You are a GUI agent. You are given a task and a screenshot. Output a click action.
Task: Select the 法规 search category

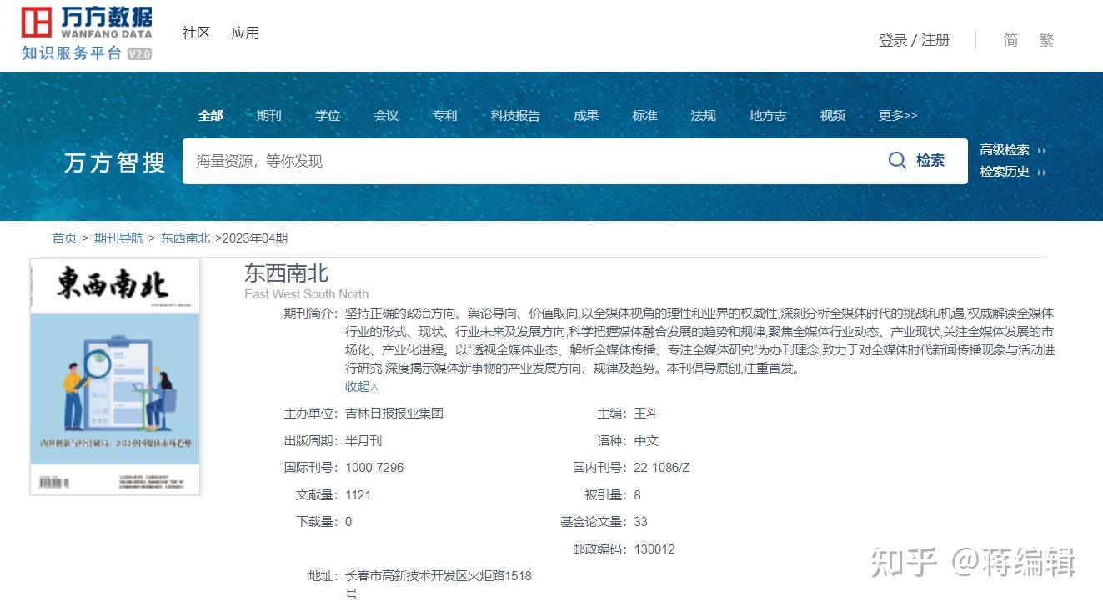pyautogui.click(x=703, y=115)
